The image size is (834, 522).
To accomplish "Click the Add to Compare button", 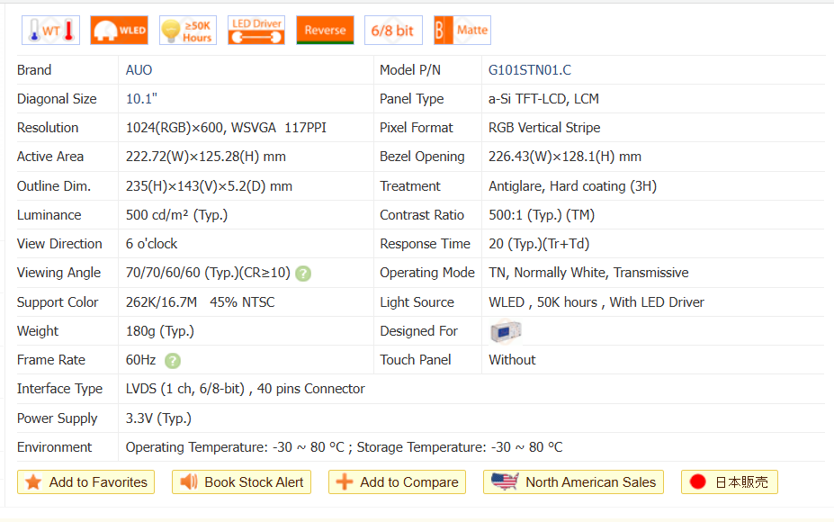I will 397,482.
